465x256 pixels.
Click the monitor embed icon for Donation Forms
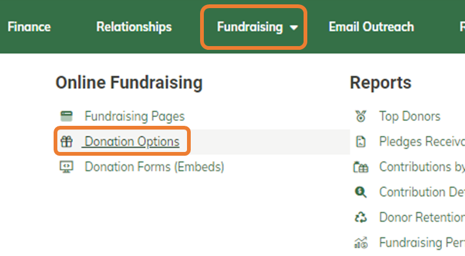pos(67,167)
